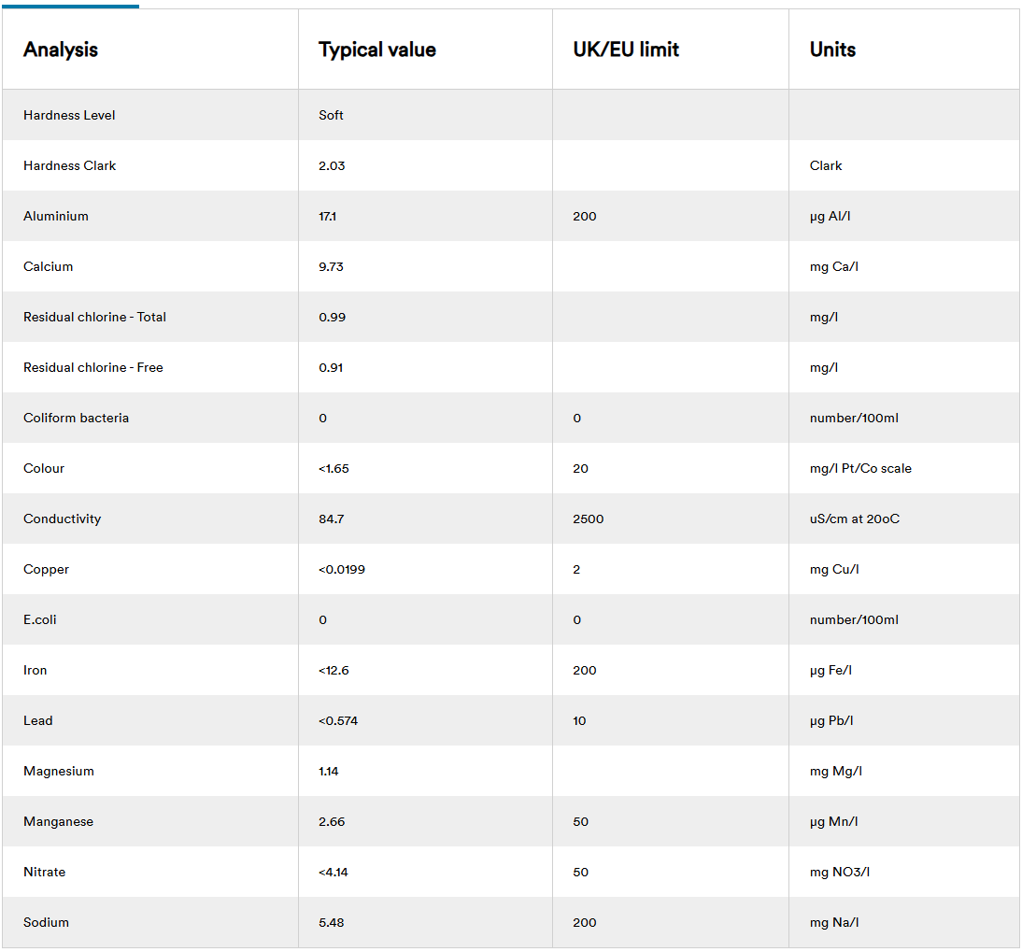Select the Soft hardness value cell
The height and width of the screenshot is (952, 1022).
[331, 115]
